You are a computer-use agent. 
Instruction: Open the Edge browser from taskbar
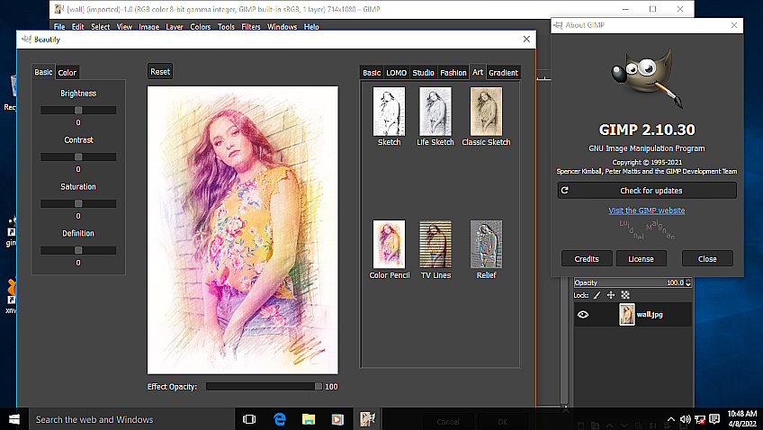tap(279, 419)
